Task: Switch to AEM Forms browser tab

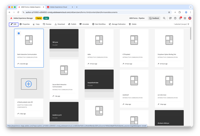Action: click(31, 7)
